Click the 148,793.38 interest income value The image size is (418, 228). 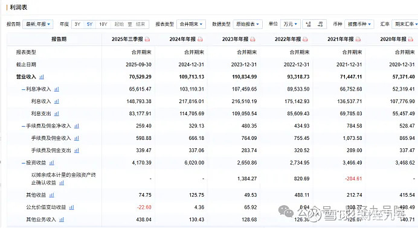coord(139,101)
